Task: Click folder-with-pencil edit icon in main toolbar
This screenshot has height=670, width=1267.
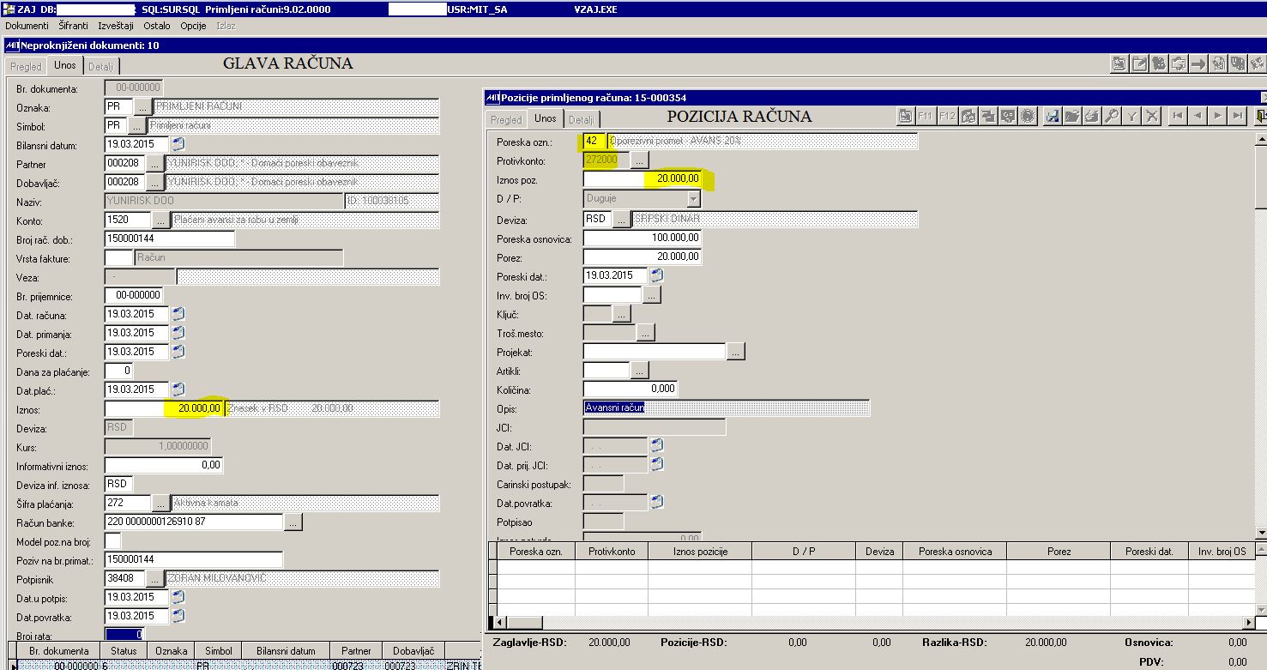Action: [x=1139, y=63]
